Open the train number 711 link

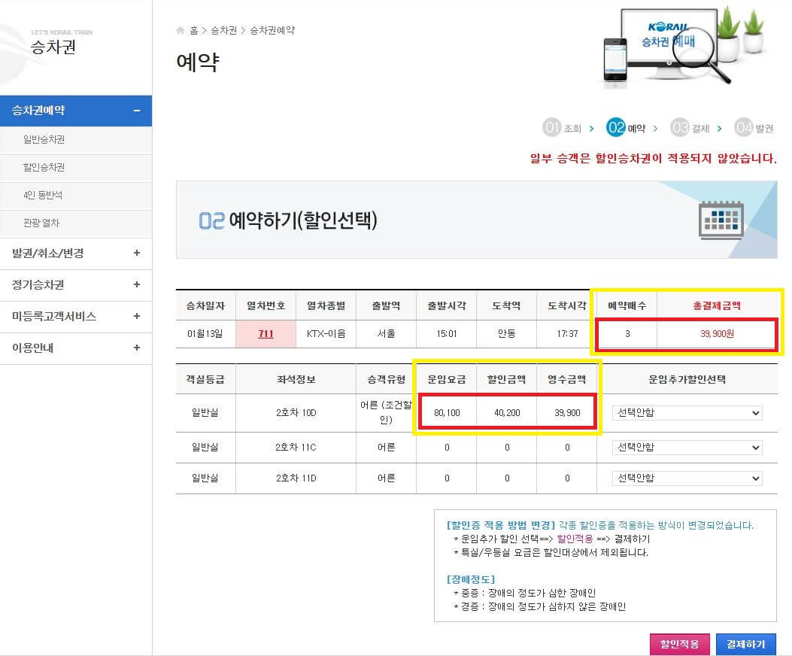(266, 333)
